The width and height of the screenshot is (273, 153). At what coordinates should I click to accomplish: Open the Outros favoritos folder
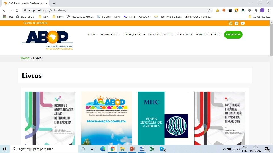point(259,17)
